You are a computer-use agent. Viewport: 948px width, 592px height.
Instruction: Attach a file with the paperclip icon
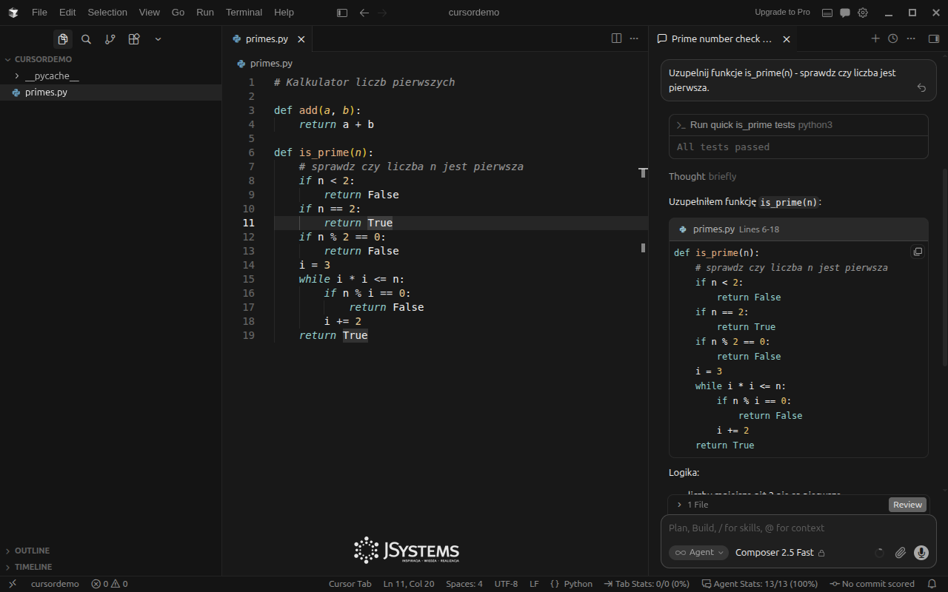pyautogui.click(x=900, y=553)
